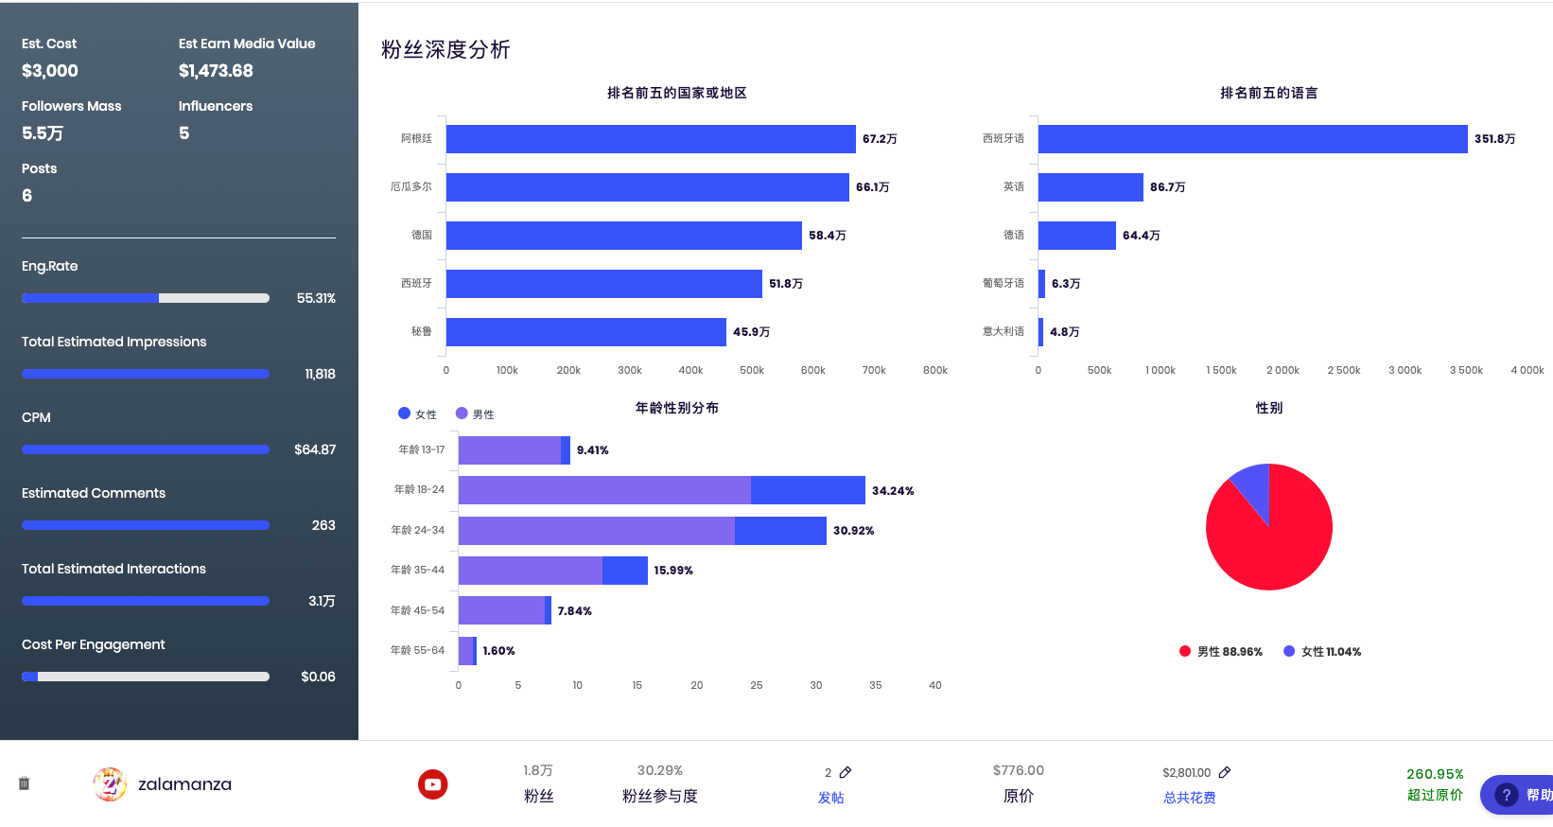Click the zalamanza username text
This screenshot has height=827, width=1553.
(184, 784)
